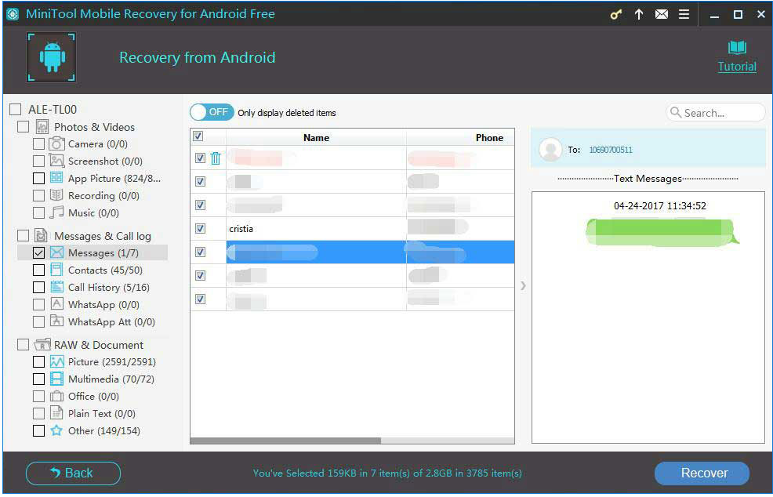Screen dimensions: 773x497
Task: Click the Search input field
Action: tap(721, 113)
